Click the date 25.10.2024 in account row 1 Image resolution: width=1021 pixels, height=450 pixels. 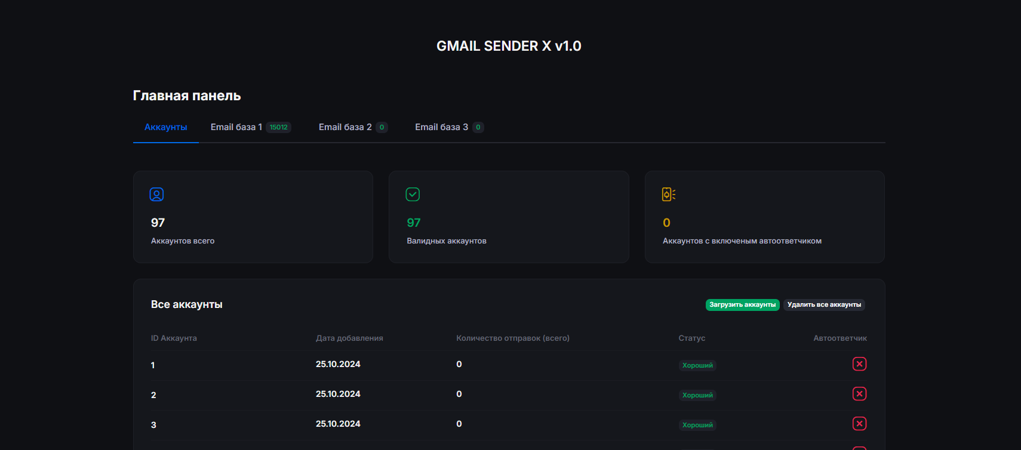pos(338,364)
